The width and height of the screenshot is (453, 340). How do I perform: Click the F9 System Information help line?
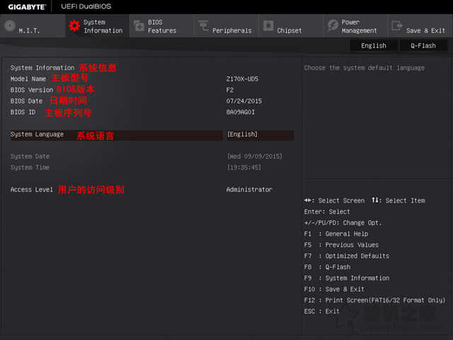coord(347,278)
